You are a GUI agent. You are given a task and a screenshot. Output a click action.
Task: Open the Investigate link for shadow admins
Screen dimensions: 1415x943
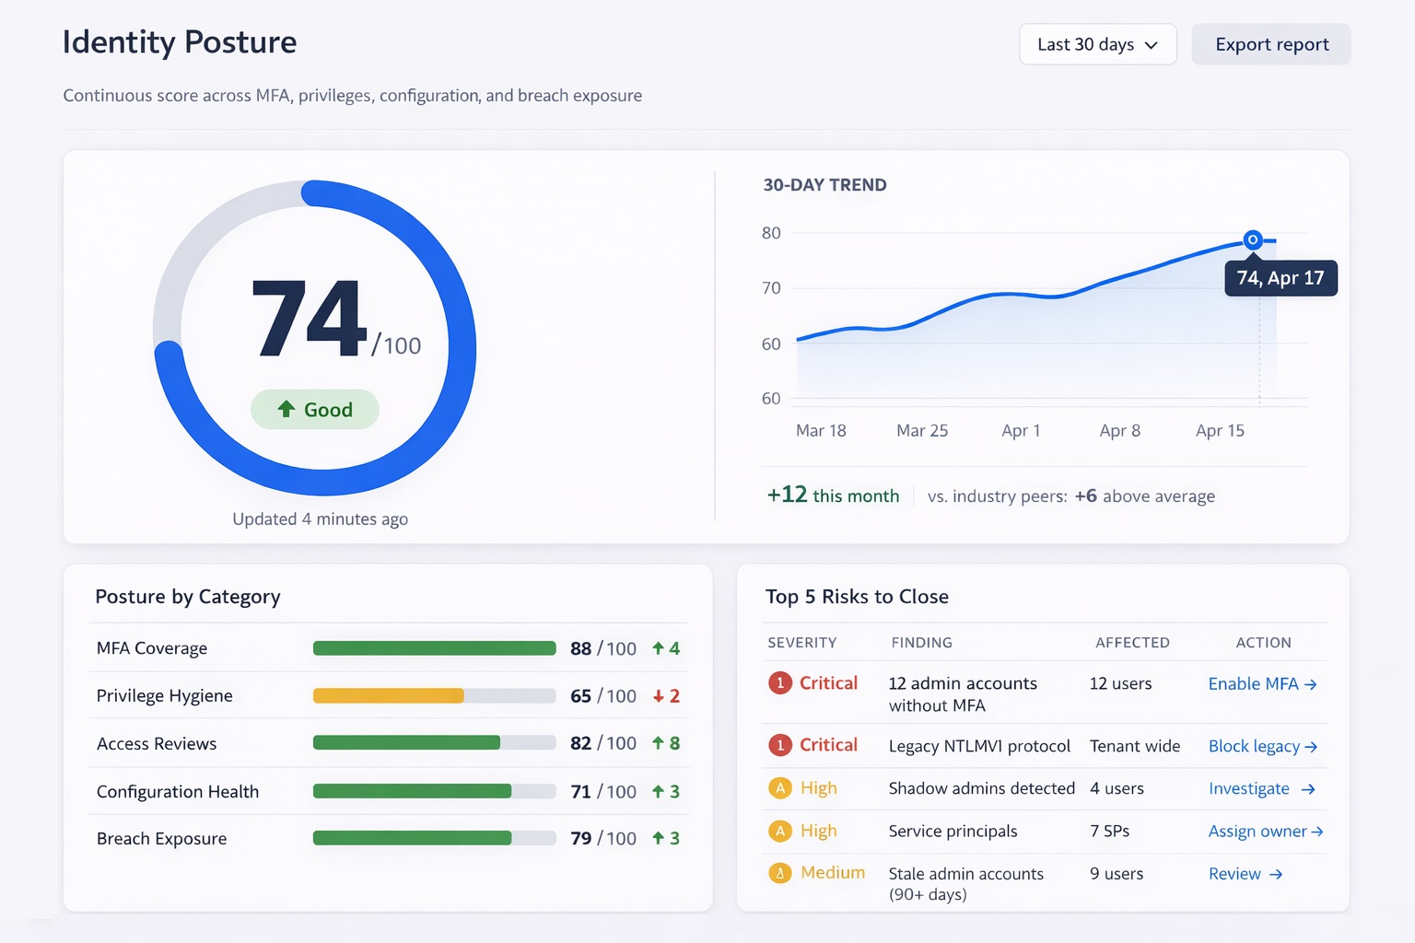pyautogui.click(x=1261, y=789)
